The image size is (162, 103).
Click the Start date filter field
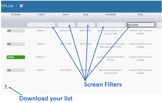(66, 25)
